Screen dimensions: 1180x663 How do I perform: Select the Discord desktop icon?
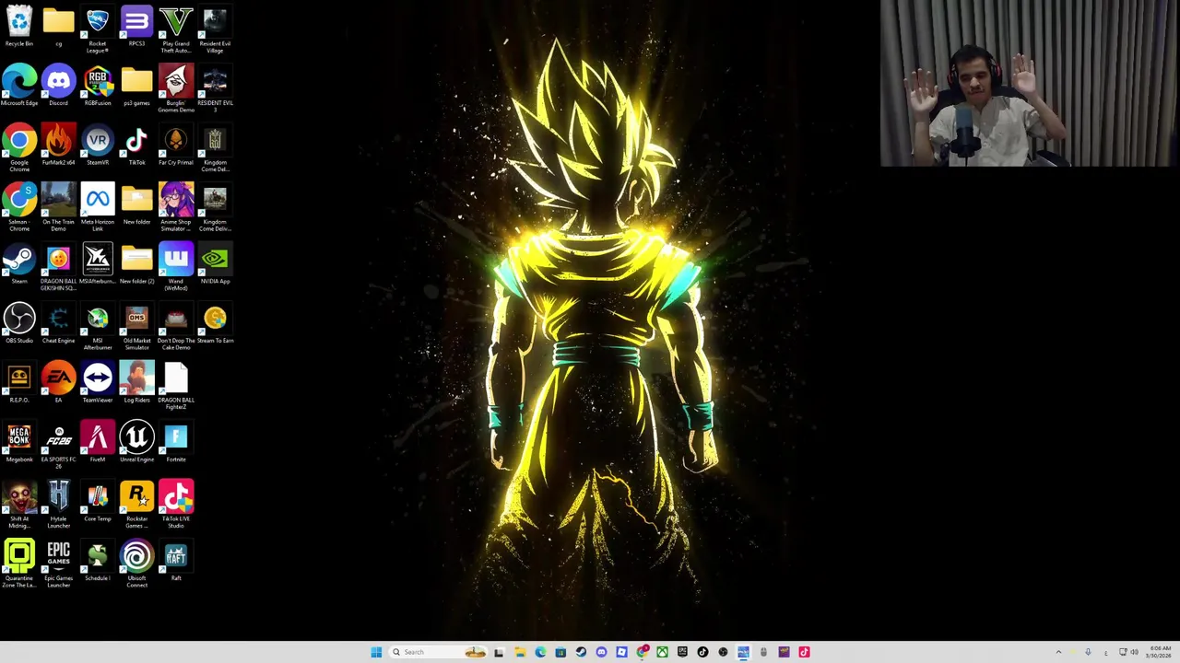tap(58, 86)
